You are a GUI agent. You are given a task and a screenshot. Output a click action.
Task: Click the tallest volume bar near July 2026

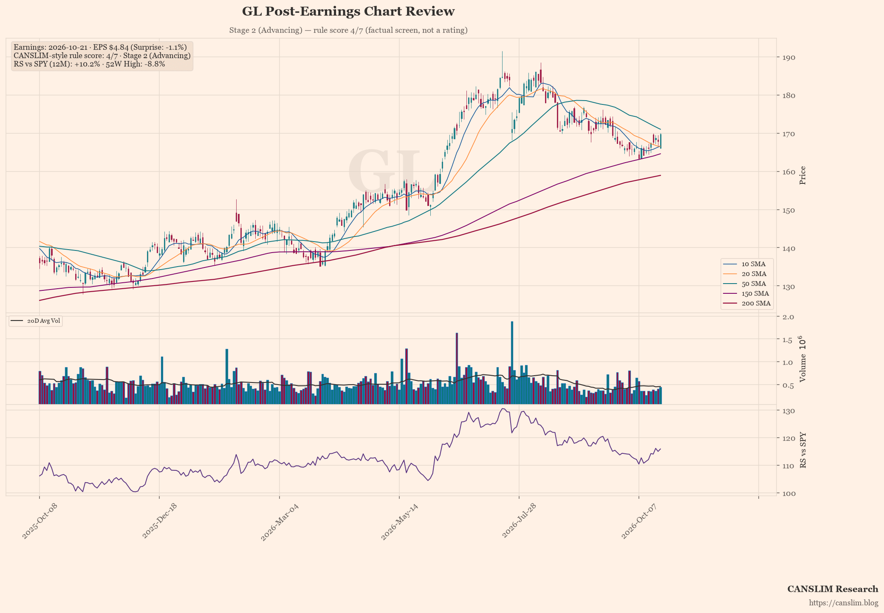[512, 363]
